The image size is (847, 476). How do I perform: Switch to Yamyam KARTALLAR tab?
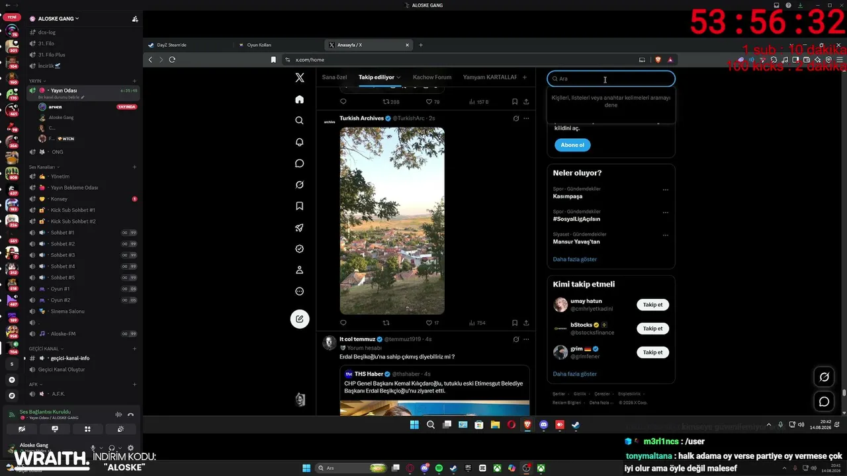[490, 77]
